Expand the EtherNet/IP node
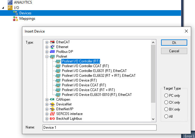The height and width of the screenshot is (138, 195). tap(47, 109)
